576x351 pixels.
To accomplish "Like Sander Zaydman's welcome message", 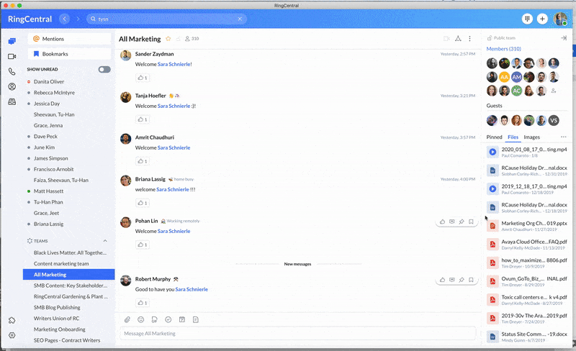I will [143, 78].
